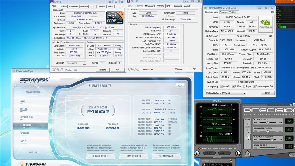This screenshot has height=166, width=295.
Task: Open the Precision window dropdown arrow
Action: (294, 104)
